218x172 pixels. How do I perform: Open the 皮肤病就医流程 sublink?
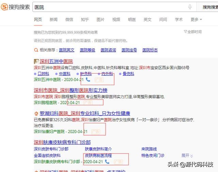tap(98, 155)
